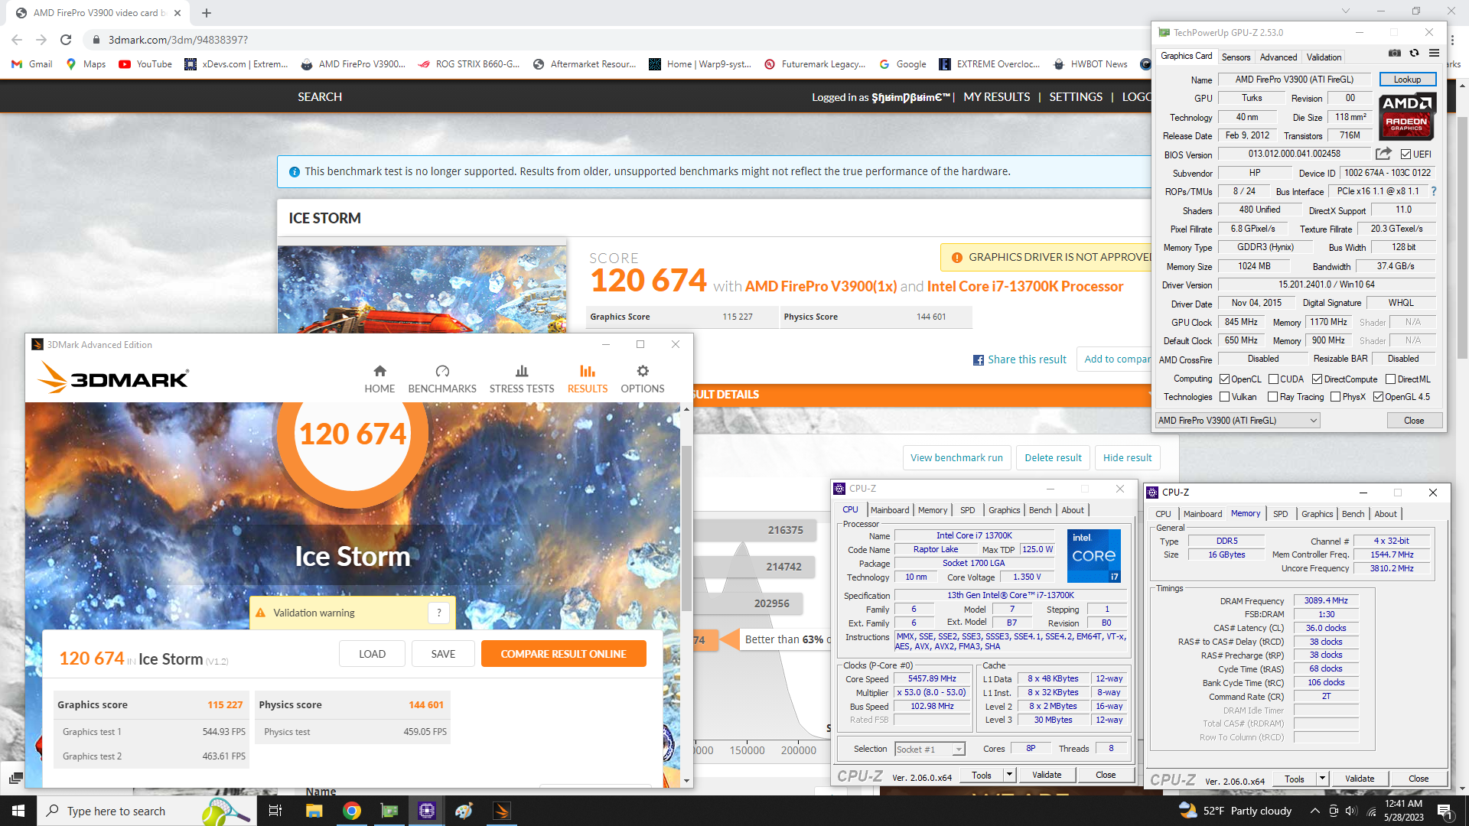The image size is (1469, 826).
Task: Click the 3DMark window vertical scrollbar
Action: click(x=686, y=528)
